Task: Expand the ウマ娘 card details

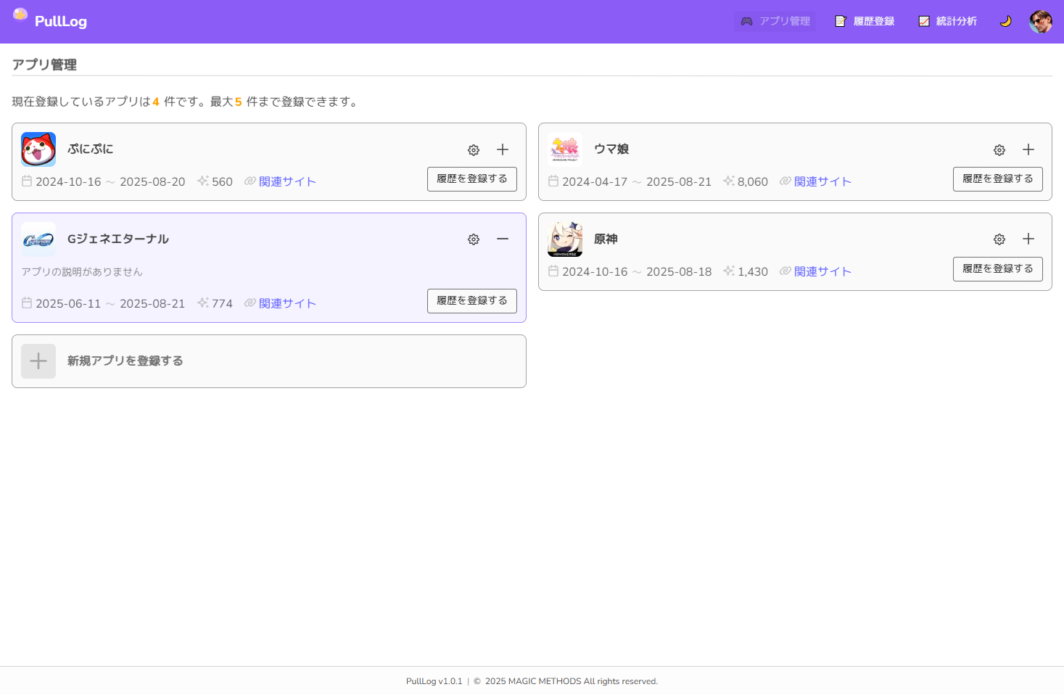Action: click(x=1028, y=149)
